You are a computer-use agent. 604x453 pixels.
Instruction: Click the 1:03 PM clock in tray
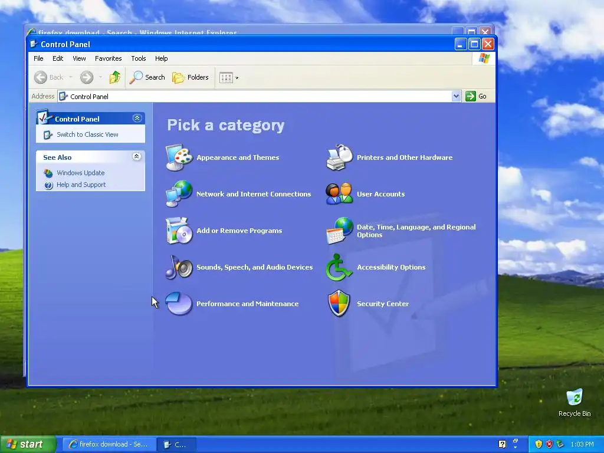click(582, 444)
